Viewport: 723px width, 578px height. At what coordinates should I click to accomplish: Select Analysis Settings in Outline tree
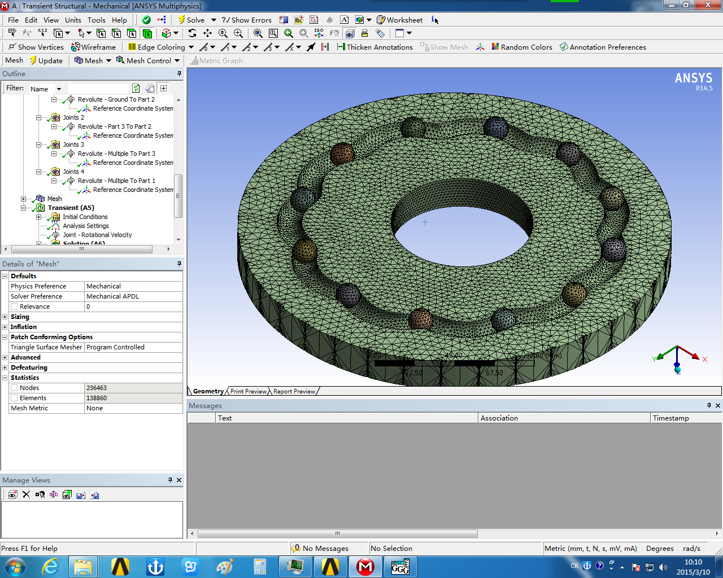pyautogui.click(x=86, y=226)
